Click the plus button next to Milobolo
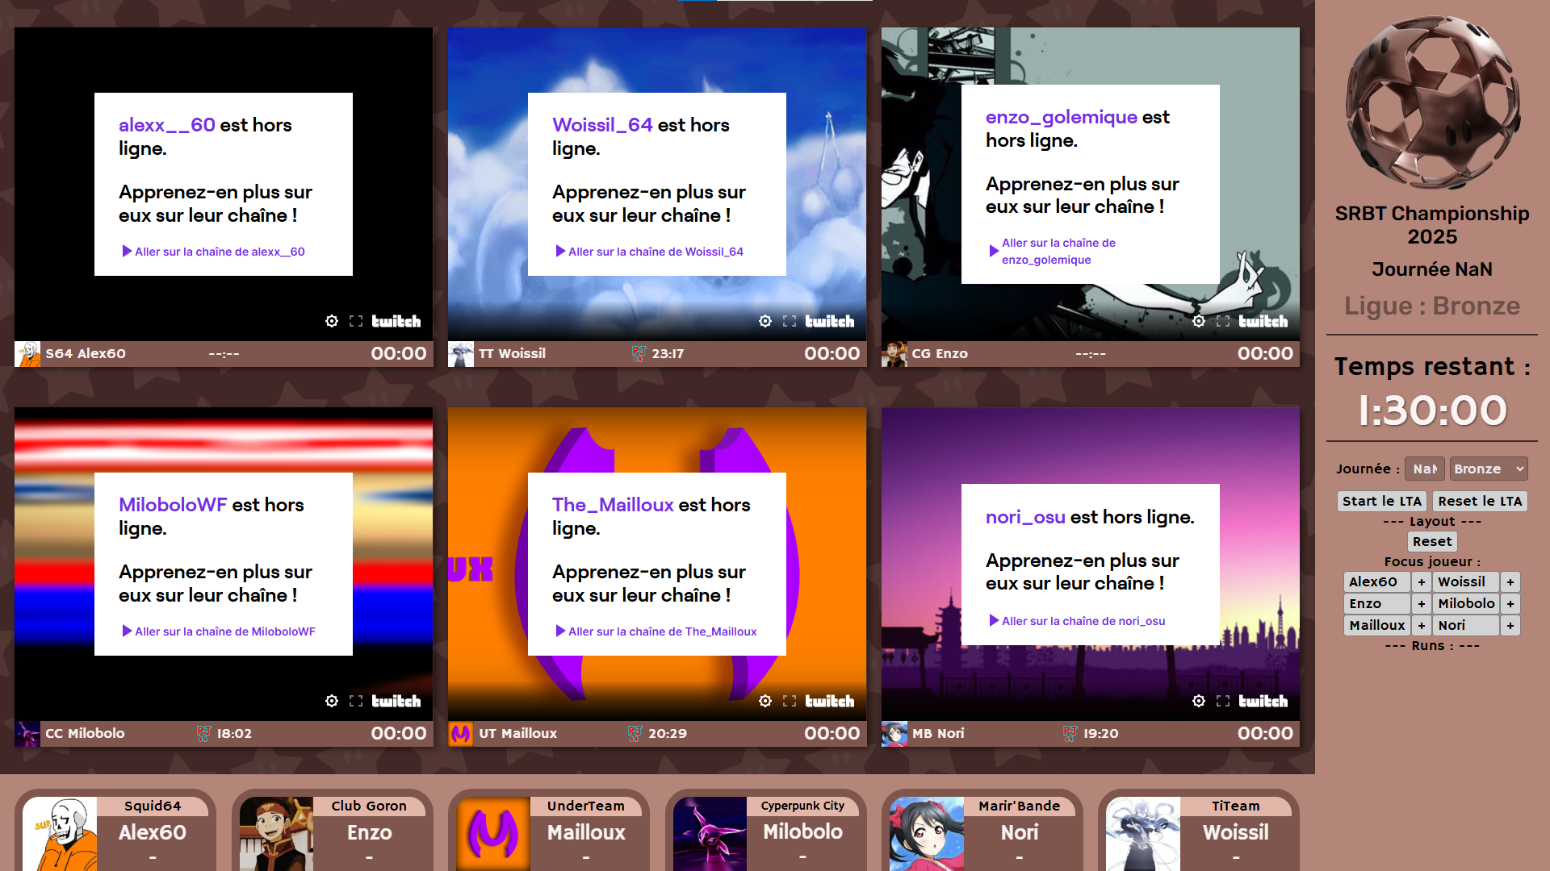 [1510, 604]
